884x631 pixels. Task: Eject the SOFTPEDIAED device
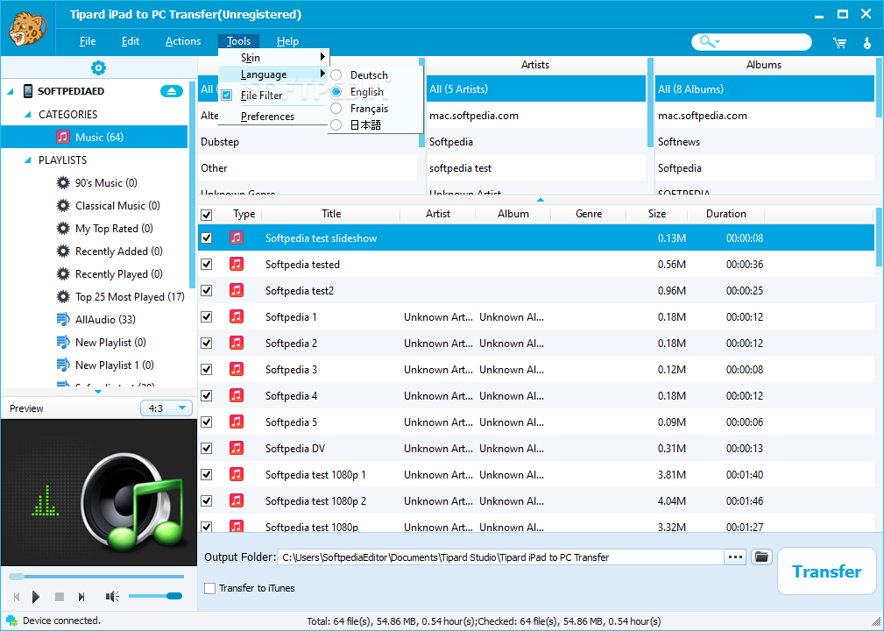[x=172, y=91]
